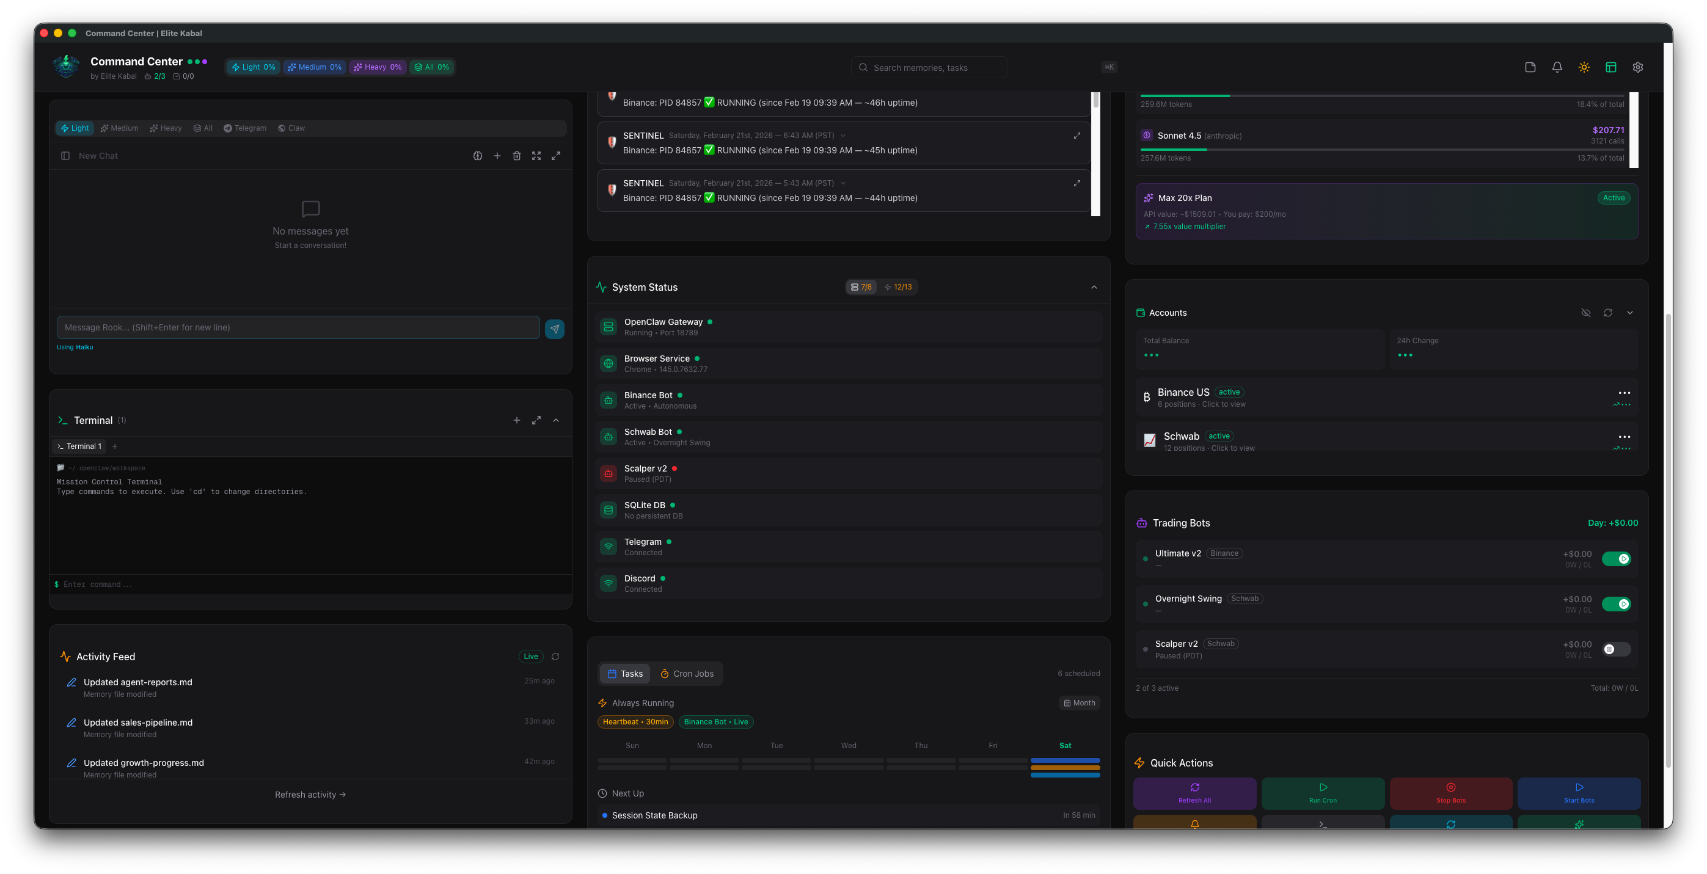Open layout panel icon in top bar

tap(1611, 67)
